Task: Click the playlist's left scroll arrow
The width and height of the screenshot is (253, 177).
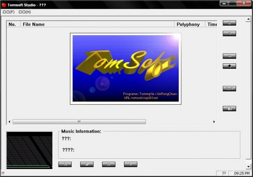Action: [9, 122]
